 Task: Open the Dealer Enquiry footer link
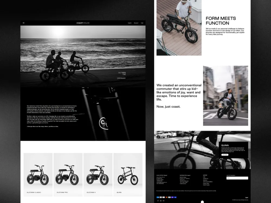click(206, 185)
